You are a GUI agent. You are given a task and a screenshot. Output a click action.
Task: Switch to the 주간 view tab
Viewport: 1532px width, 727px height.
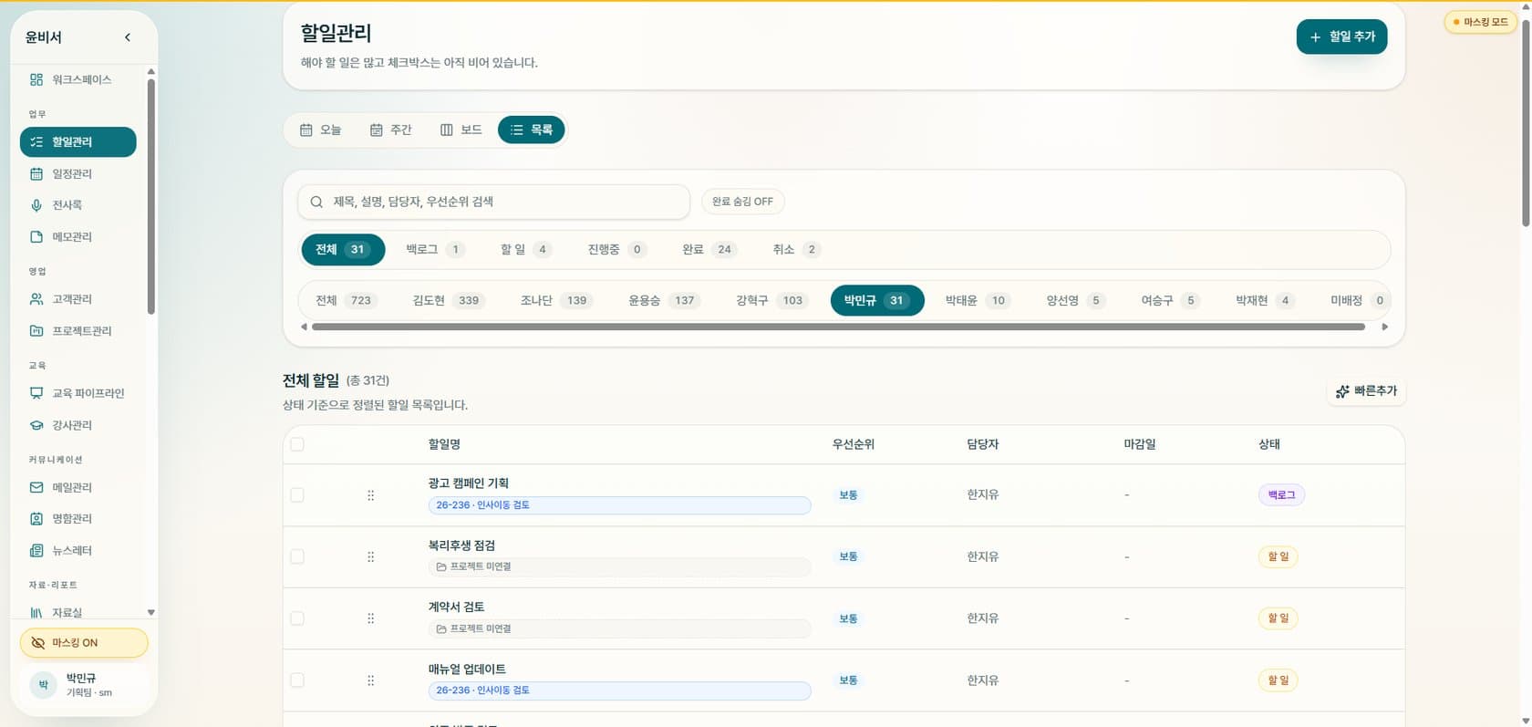click(390, 130)
